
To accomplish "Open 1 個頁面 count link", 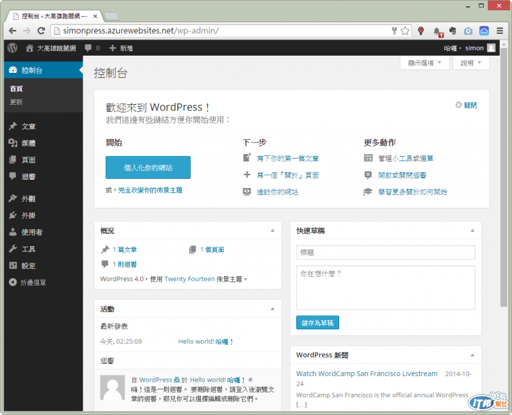I will tap(212, 249).
